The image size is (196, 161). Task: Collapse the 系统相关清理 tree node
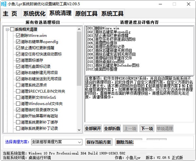point(7,29)
